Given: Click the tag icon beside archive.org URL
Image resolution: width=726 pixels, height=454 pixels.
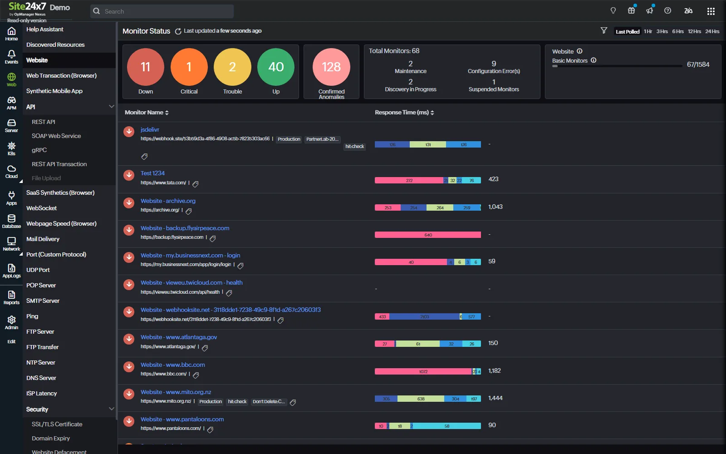Looking at the screenshot, I should tap(189, 211).
